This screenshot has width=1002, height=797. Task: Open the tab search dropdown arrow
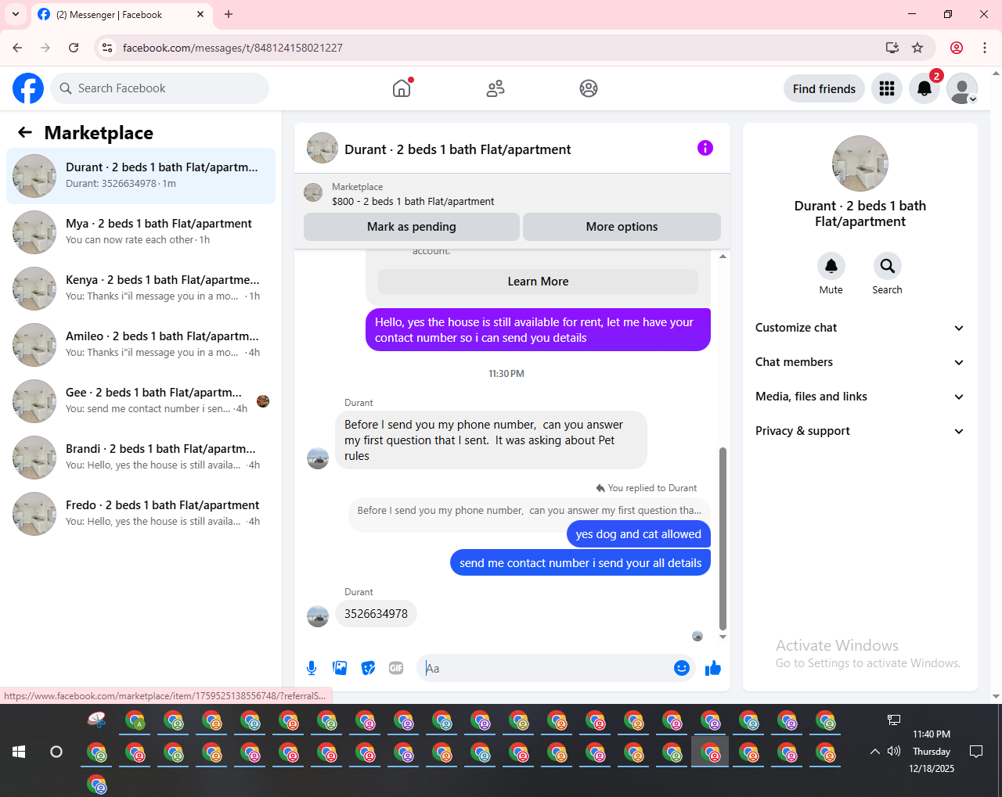coord(16,14)
